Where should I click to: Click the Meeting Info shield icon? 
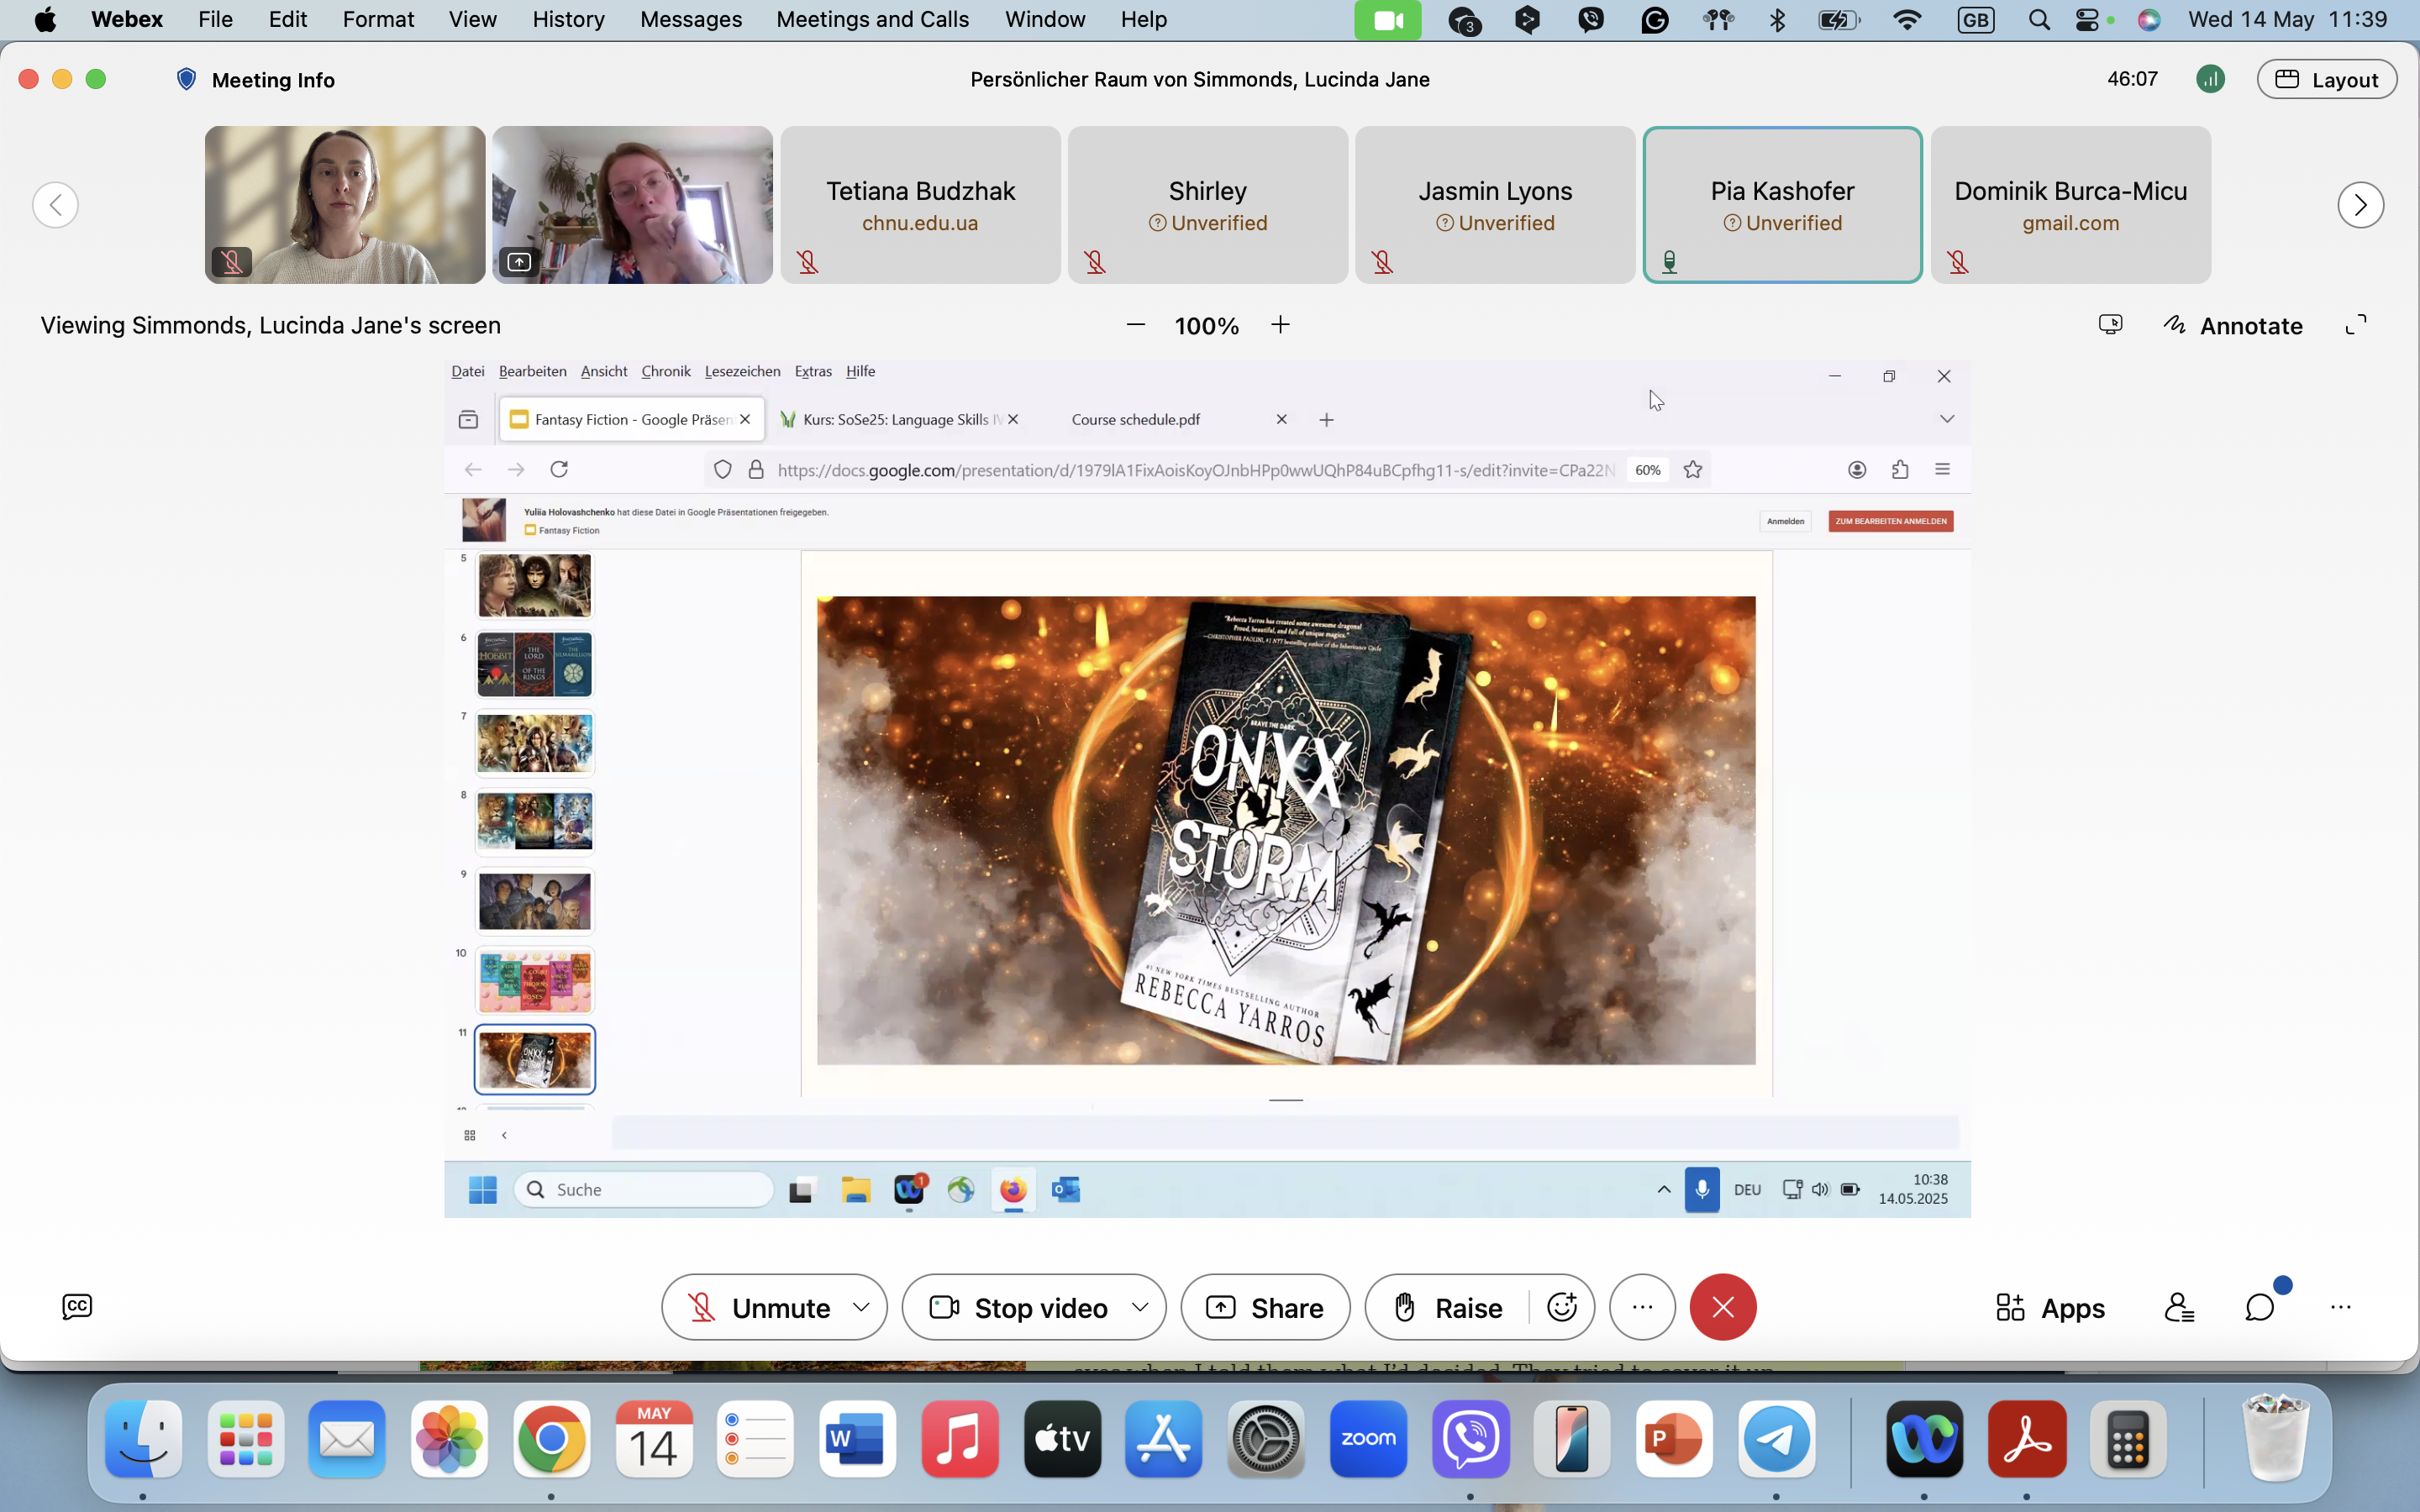point(186,79)
